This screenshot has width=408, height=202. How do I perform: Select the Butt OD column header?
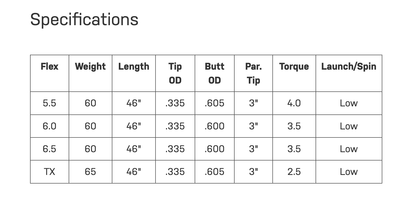(x=214, y=73)
